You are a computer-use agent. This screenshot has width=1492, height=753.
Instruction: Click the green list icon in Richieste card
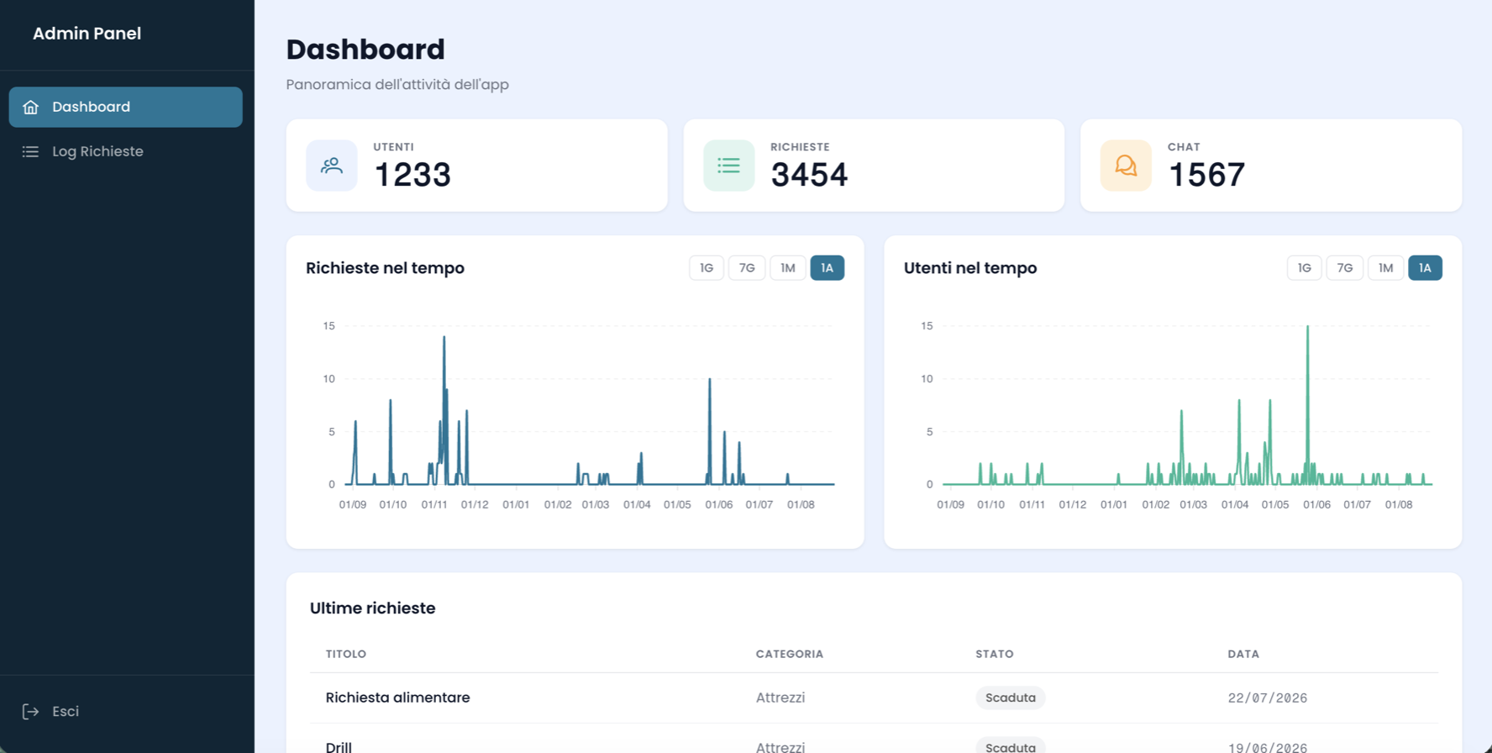point(728,166)
